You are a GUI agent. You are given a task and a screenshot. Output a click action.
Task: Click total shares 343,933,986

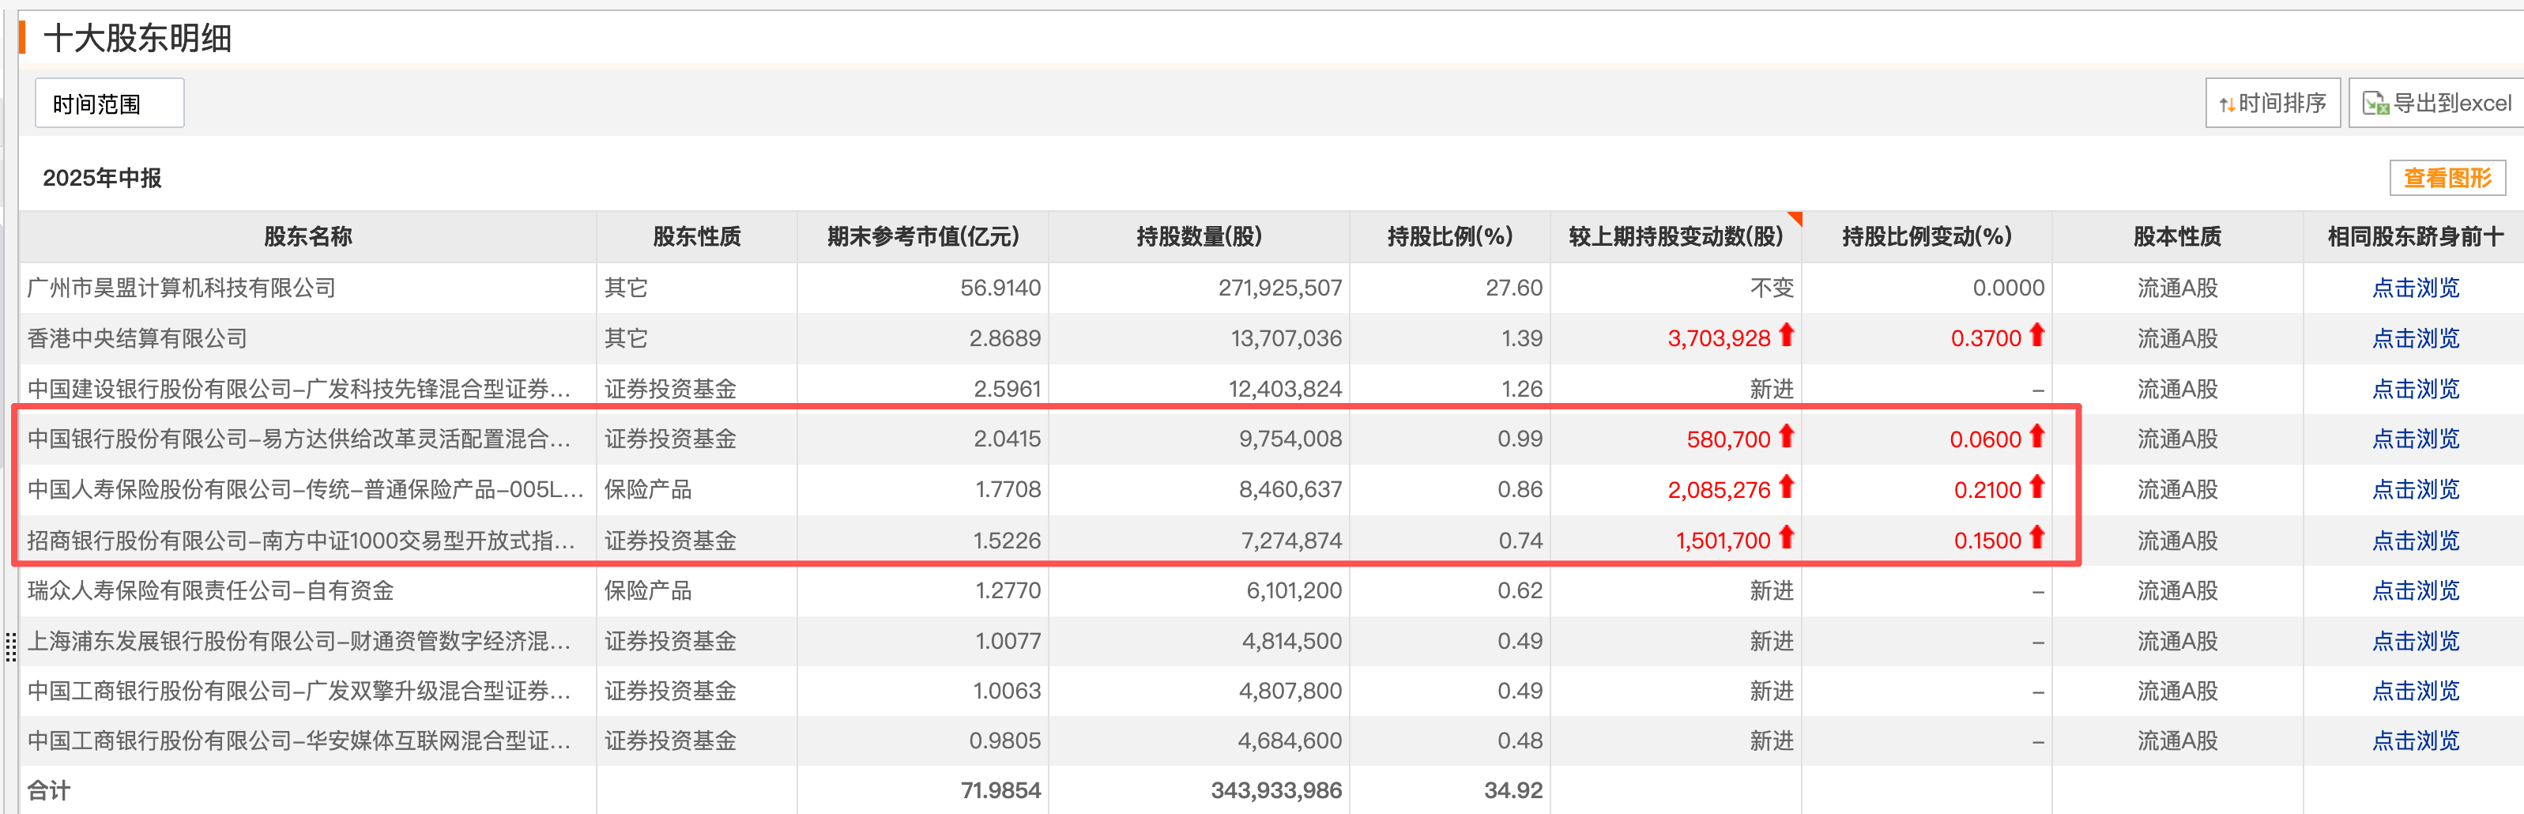pyautogui.click(x=1277, y=790)
